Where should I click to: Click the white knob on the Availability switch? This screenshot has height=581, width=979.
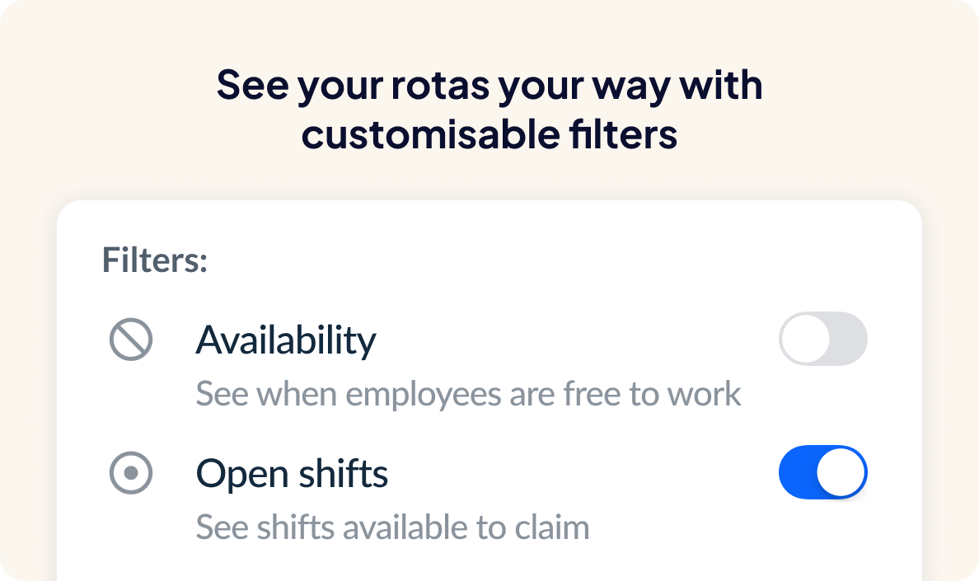point(805,339)
